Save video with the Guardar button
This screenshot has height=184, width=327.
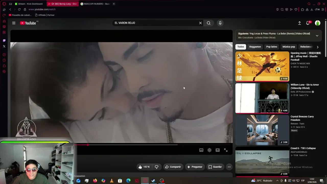pyautogui.click(x=215, y=167)
